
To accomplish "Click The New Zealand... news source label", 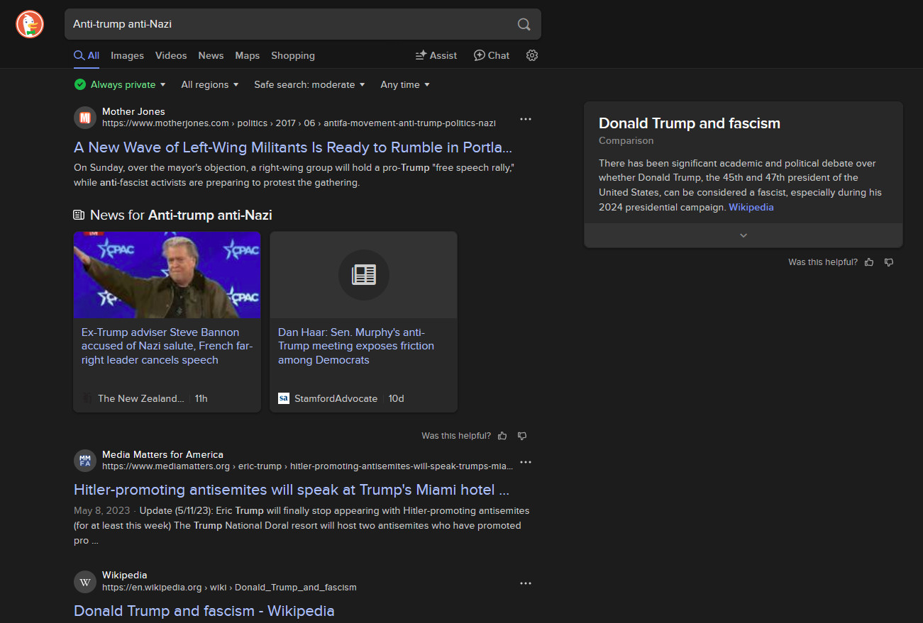I will (140, 398).
